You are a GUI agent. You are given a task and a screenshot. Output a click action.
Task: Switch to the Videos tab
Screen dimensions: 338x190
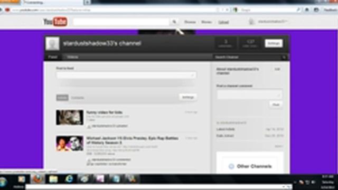click(x=72, y=57)
